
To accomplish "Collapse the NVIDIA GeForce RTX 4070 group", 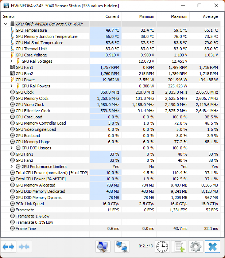I will [6, 24].
